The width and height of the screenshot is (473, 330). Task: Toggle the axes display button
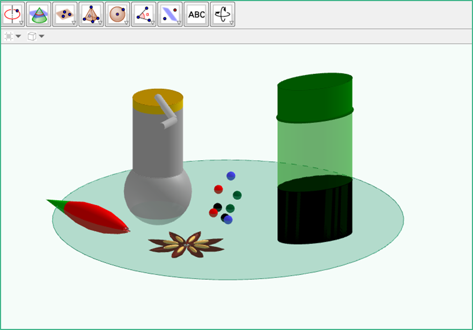(9, 36)
